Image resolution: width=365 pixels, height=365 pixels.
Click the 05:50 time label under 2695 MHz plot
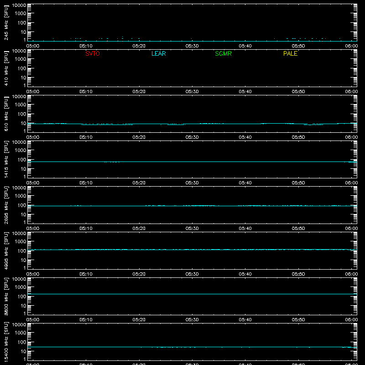pos(298,229)
